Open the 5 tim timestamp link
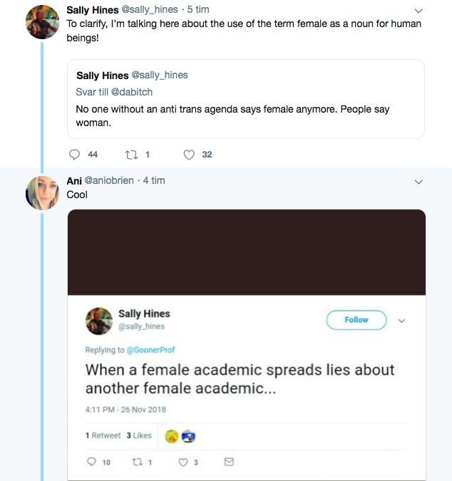The image size is (452, 481). [x=198, y=9]
